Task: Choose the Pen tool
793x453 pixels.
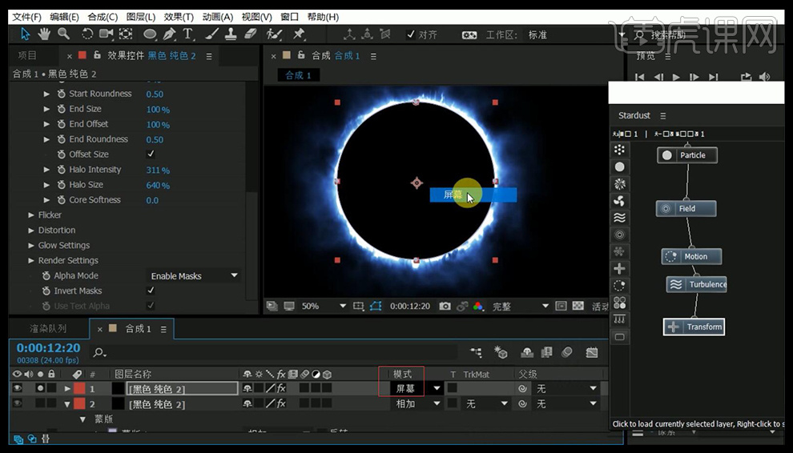Action: pyautogui.click(x=169, y=34)
